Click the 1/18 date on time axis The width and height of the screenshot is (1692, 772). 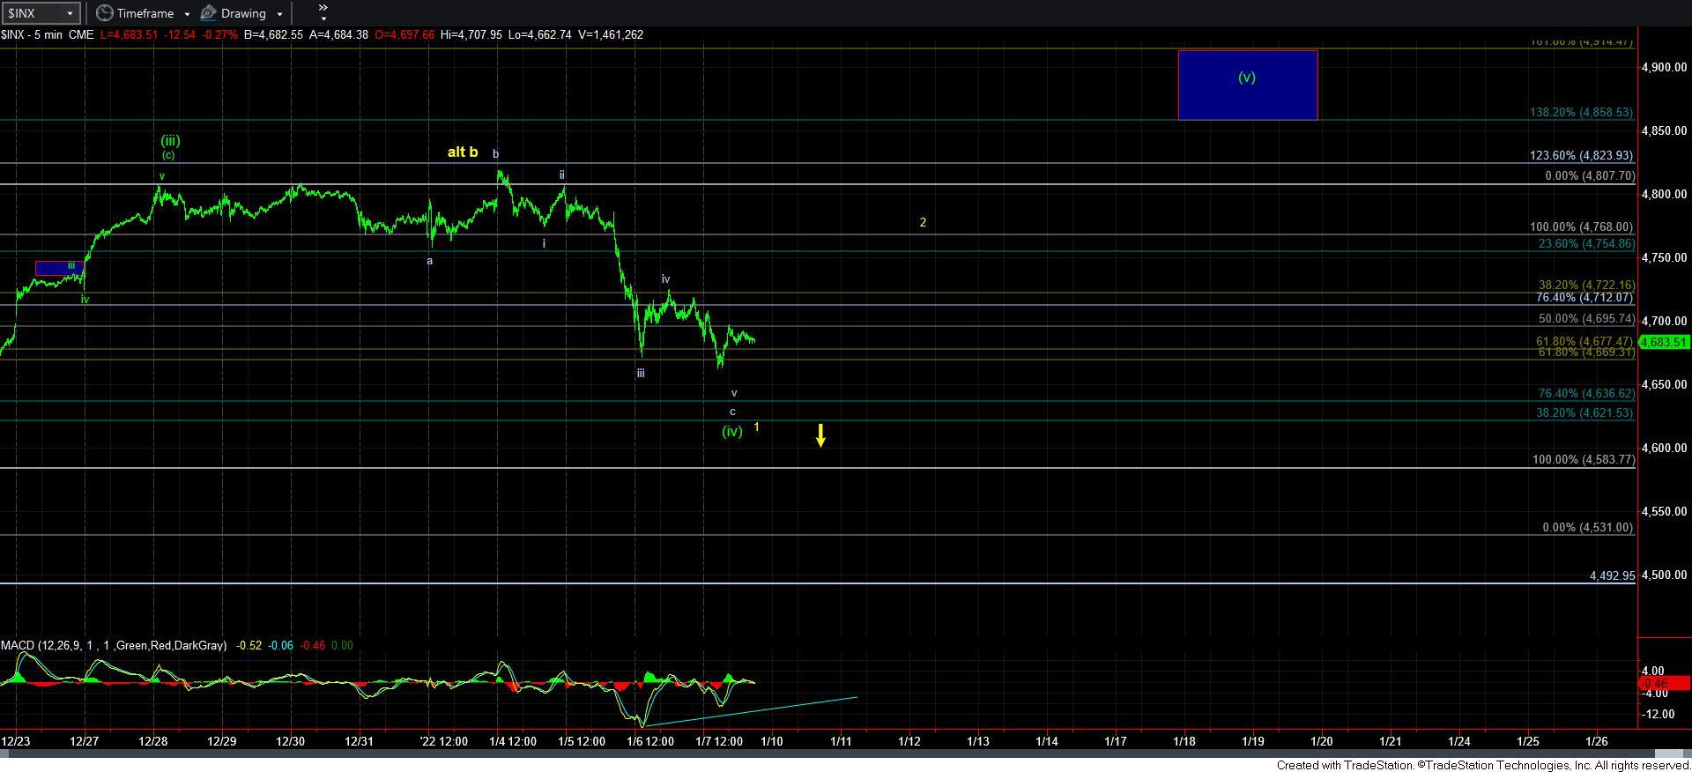pyautogui.click(x=1184, y=741)
